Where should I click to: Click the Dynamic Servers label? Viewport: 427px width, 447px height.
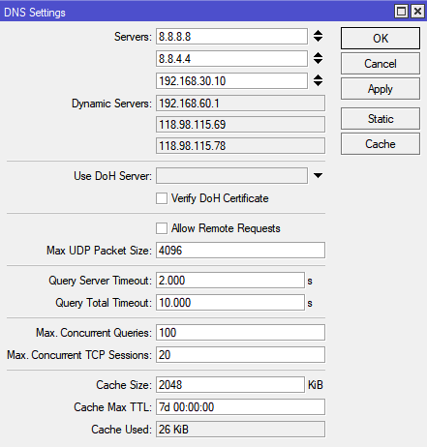click(111, 104)
